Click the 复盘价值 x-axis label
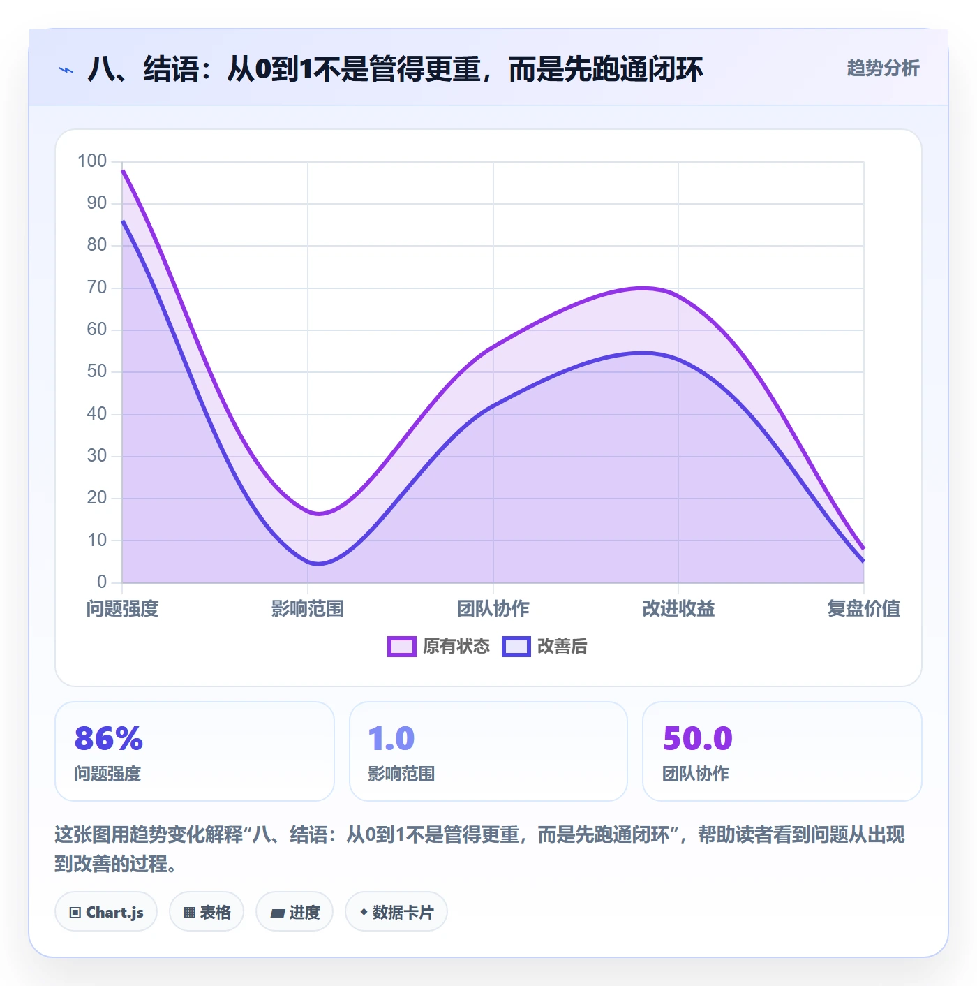This screenshot has height=986, width=977. click(864, 608)
